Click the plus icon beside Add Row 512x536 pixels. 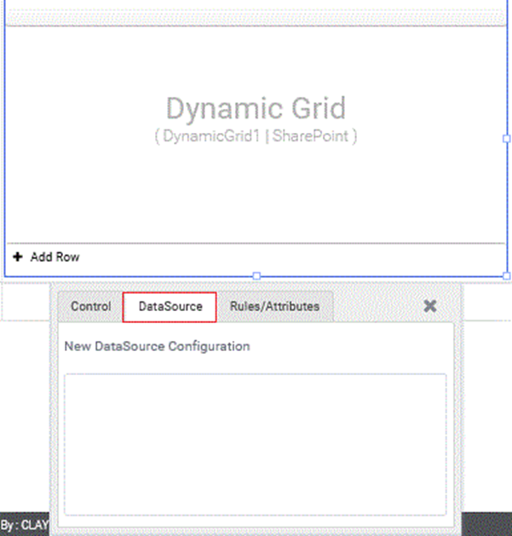(18, 256)
